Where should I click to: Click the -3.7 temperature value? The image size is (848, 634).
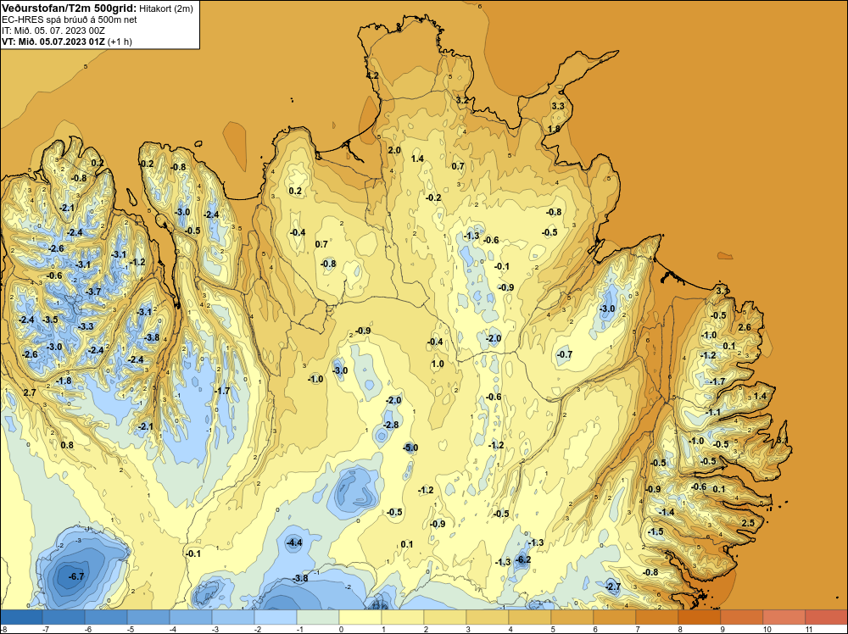coord(93,292)
